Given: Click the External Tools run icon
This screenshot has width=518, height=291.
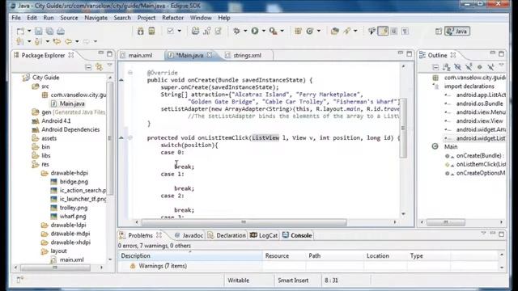Looking at the screenshot, I should pos(273,31).
